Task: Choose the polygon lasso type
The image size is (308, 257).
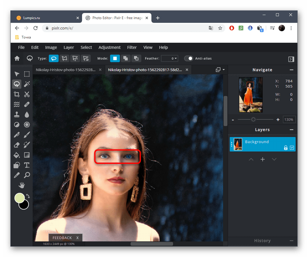Action: (65, 58)
